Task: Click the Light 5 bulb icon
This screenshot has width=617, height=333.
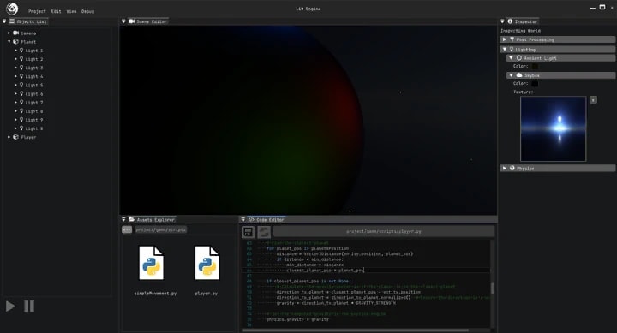Action: tap(21, 85)
